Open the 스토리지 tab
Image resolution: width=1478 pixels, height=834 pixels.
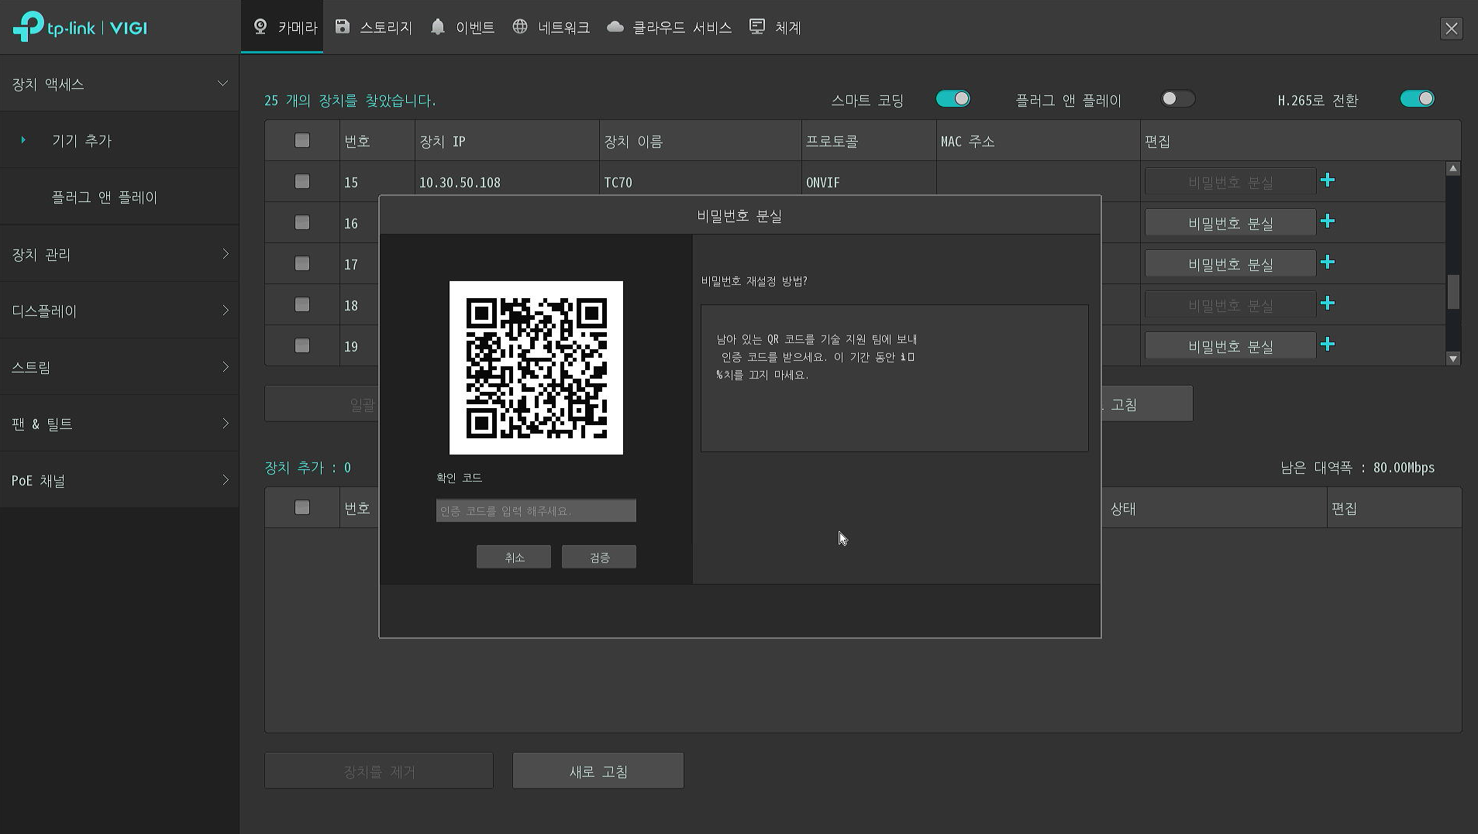373,27
